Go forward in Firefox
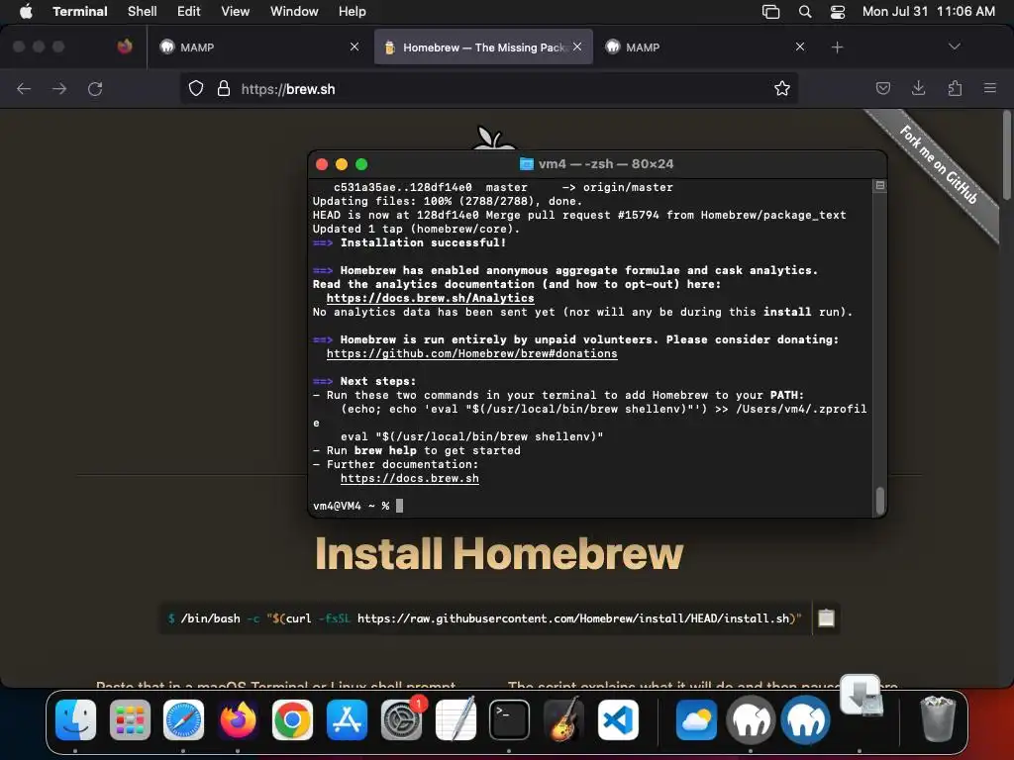The height and width of the screenshot is (760, 1014). tap(59, 88)
